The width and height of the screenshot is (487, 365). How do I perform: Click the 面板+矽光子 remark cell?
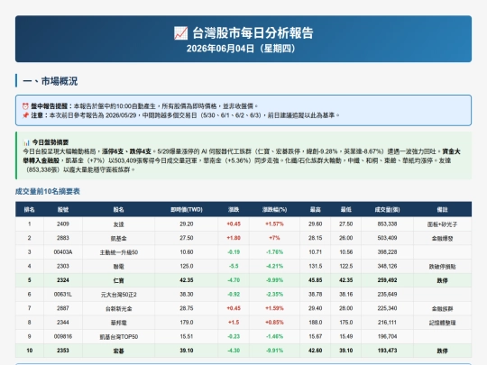[x=442, y=224]
